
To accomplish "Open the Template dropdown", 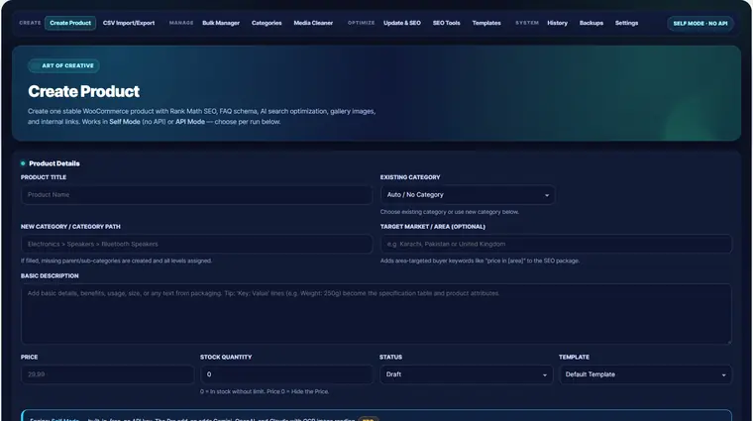I will (x=645, y=374).
